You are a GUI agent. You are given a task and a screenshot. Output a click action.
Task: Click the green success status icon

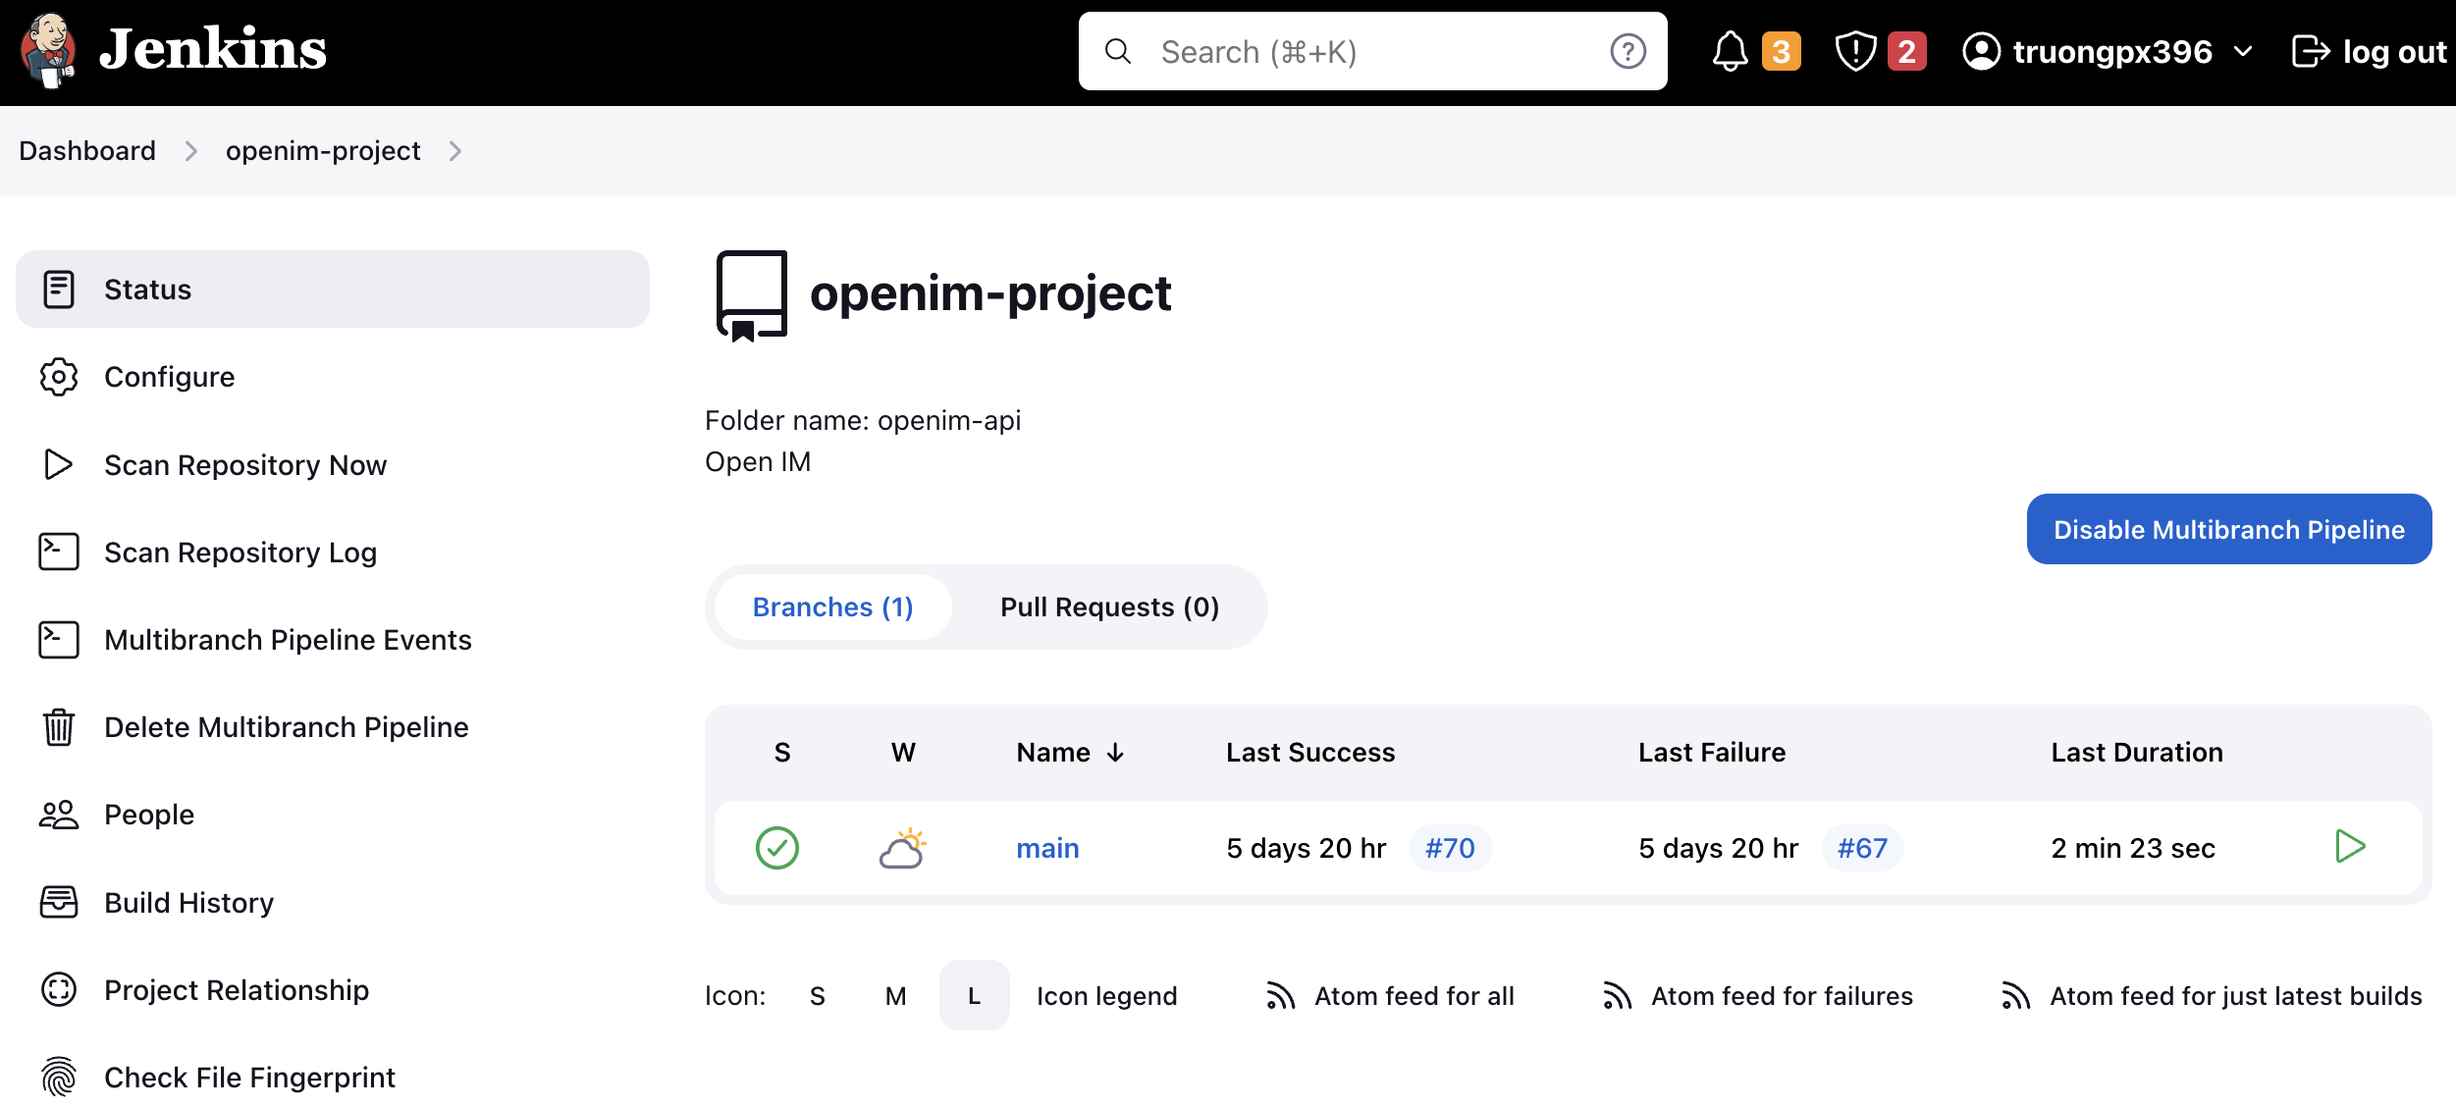pos(777,848)
